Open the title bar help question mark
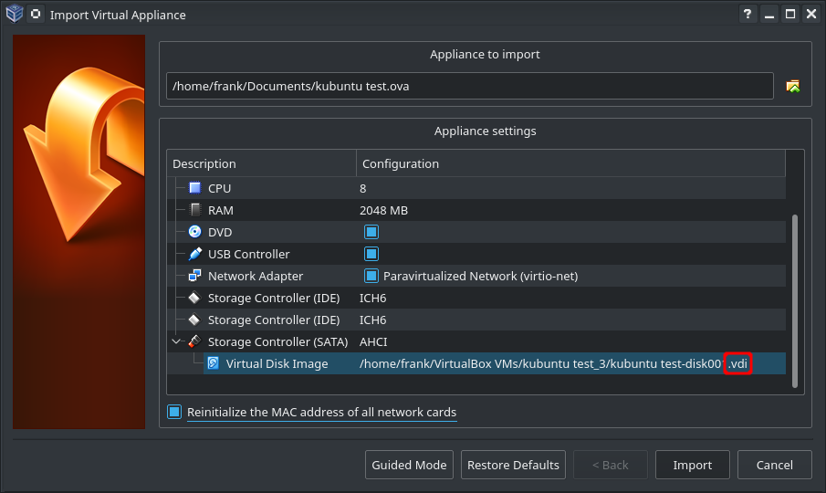 point(748,15)
